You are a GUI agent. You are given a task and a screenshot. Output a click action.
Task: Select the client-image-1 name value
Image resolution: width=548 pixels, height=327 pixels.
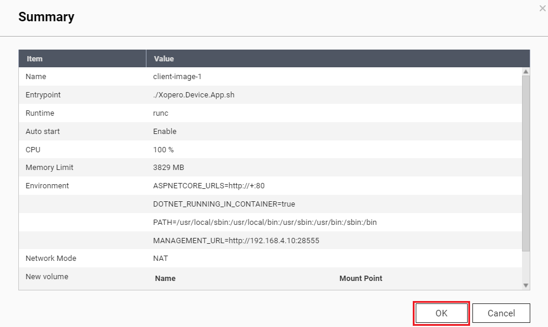177,77
